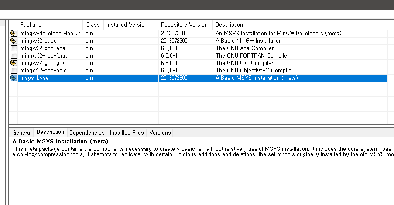
Task: Click 'The GNU C++ Compiler' description
Action: click(x=244, y=63)
